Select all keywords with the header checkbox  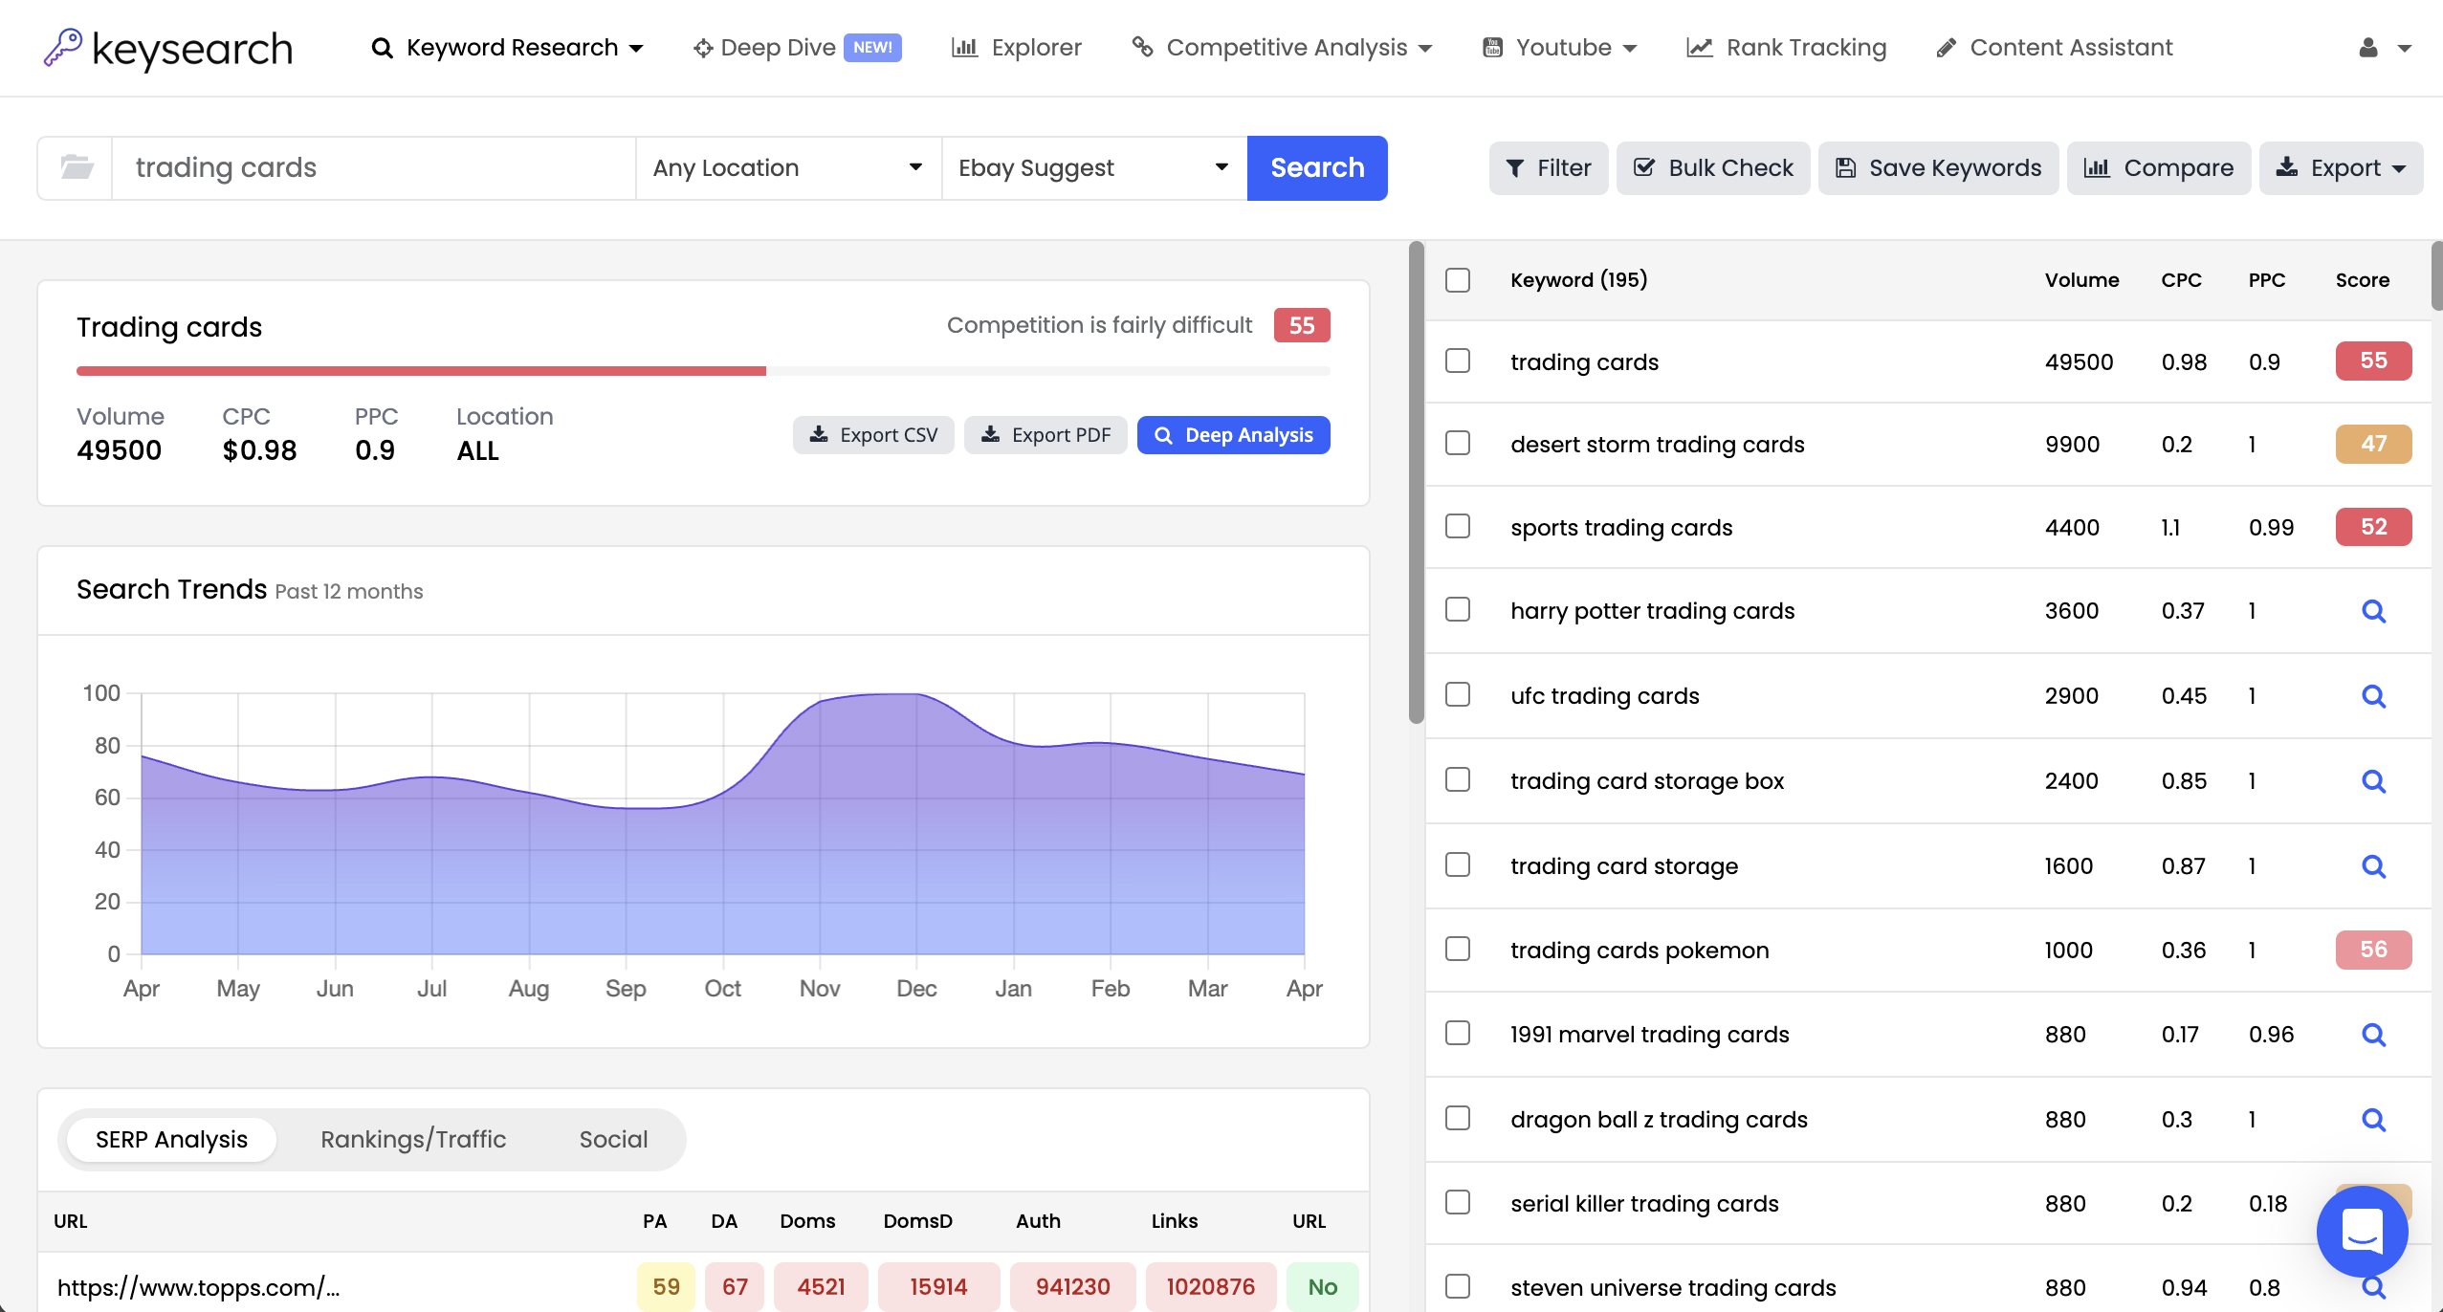tap(1457, 280)
